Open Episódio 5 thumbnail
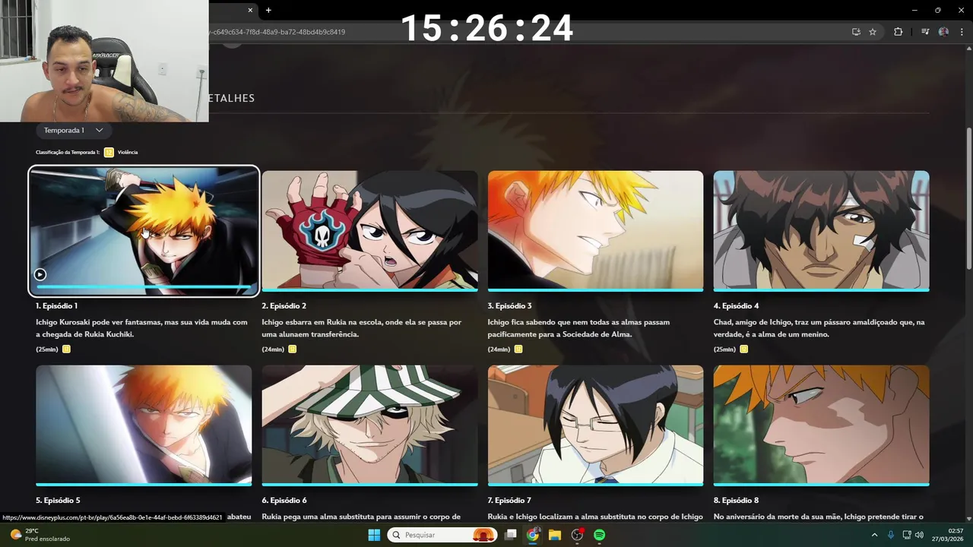This screenshot has height=547, width=973. pos(144,425)
